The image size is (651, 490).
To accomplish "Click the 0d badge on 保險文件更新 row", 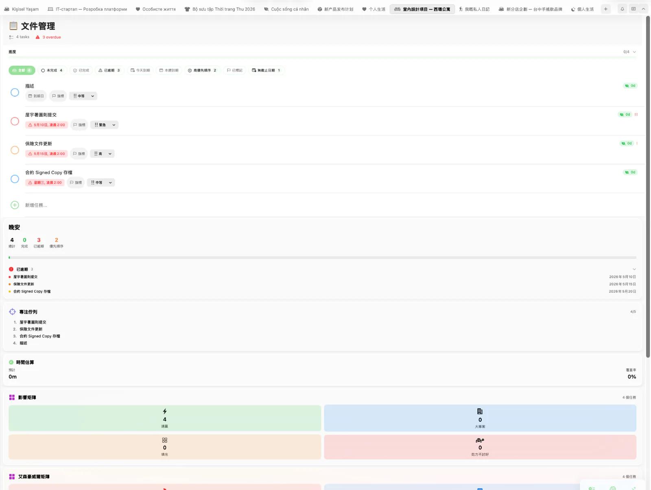I will tap(627, 144).
